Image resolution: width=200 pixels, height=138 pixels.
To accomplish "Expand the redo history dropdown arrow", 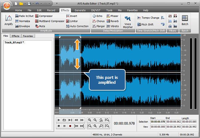I will [49, 4].
